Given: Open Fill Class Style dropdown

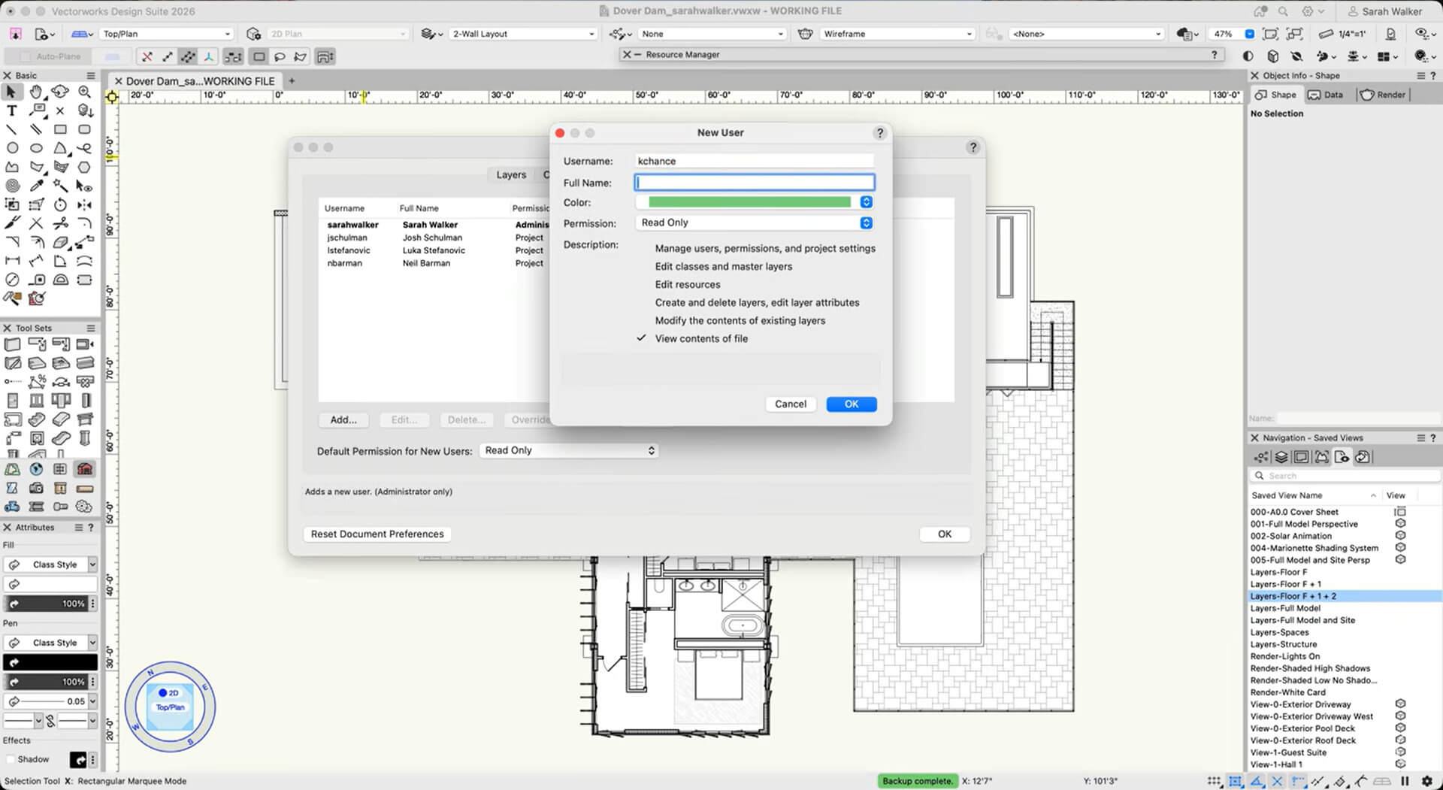Looking at the screenshot, I should click(x=50, y=565).
